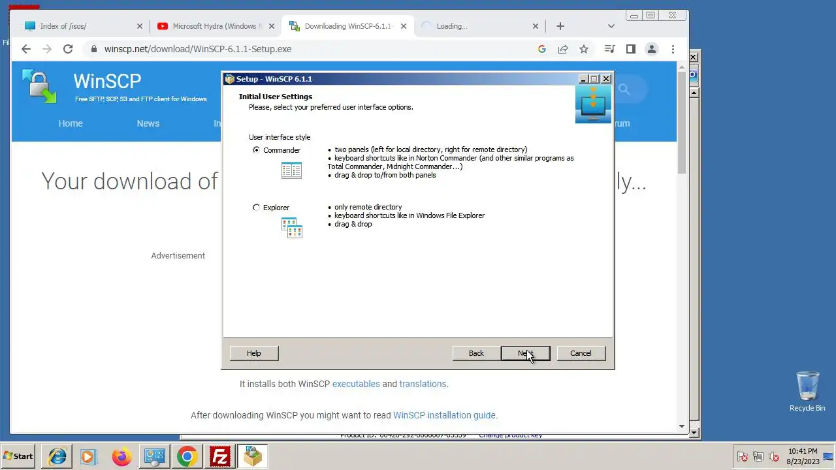Click the setup dialog title bar icon

pyautogui.click(x=229, y=79)
